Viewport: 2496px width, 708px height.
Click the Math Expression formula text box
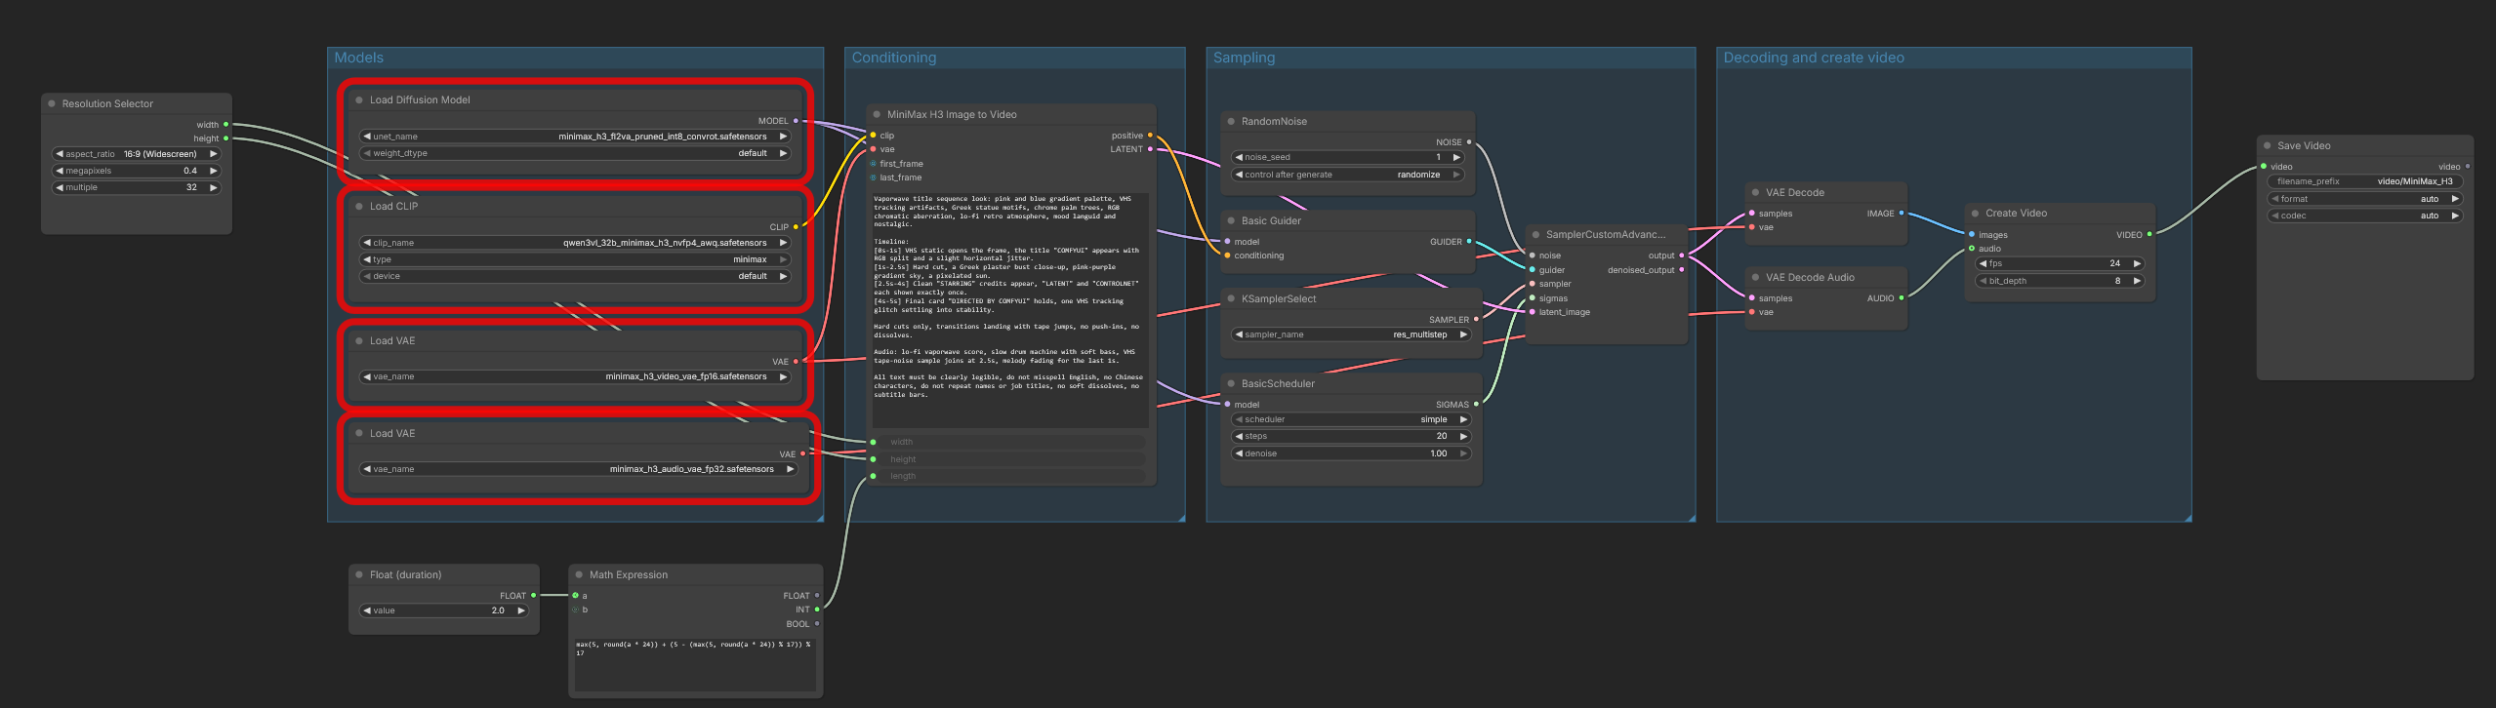[695, 665]
